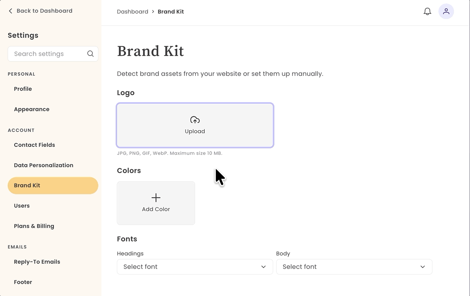Image resolution: width=470 pixels, height=296 pixels.
Task: Open the Users settings page
Action: [x=22, y=206]
